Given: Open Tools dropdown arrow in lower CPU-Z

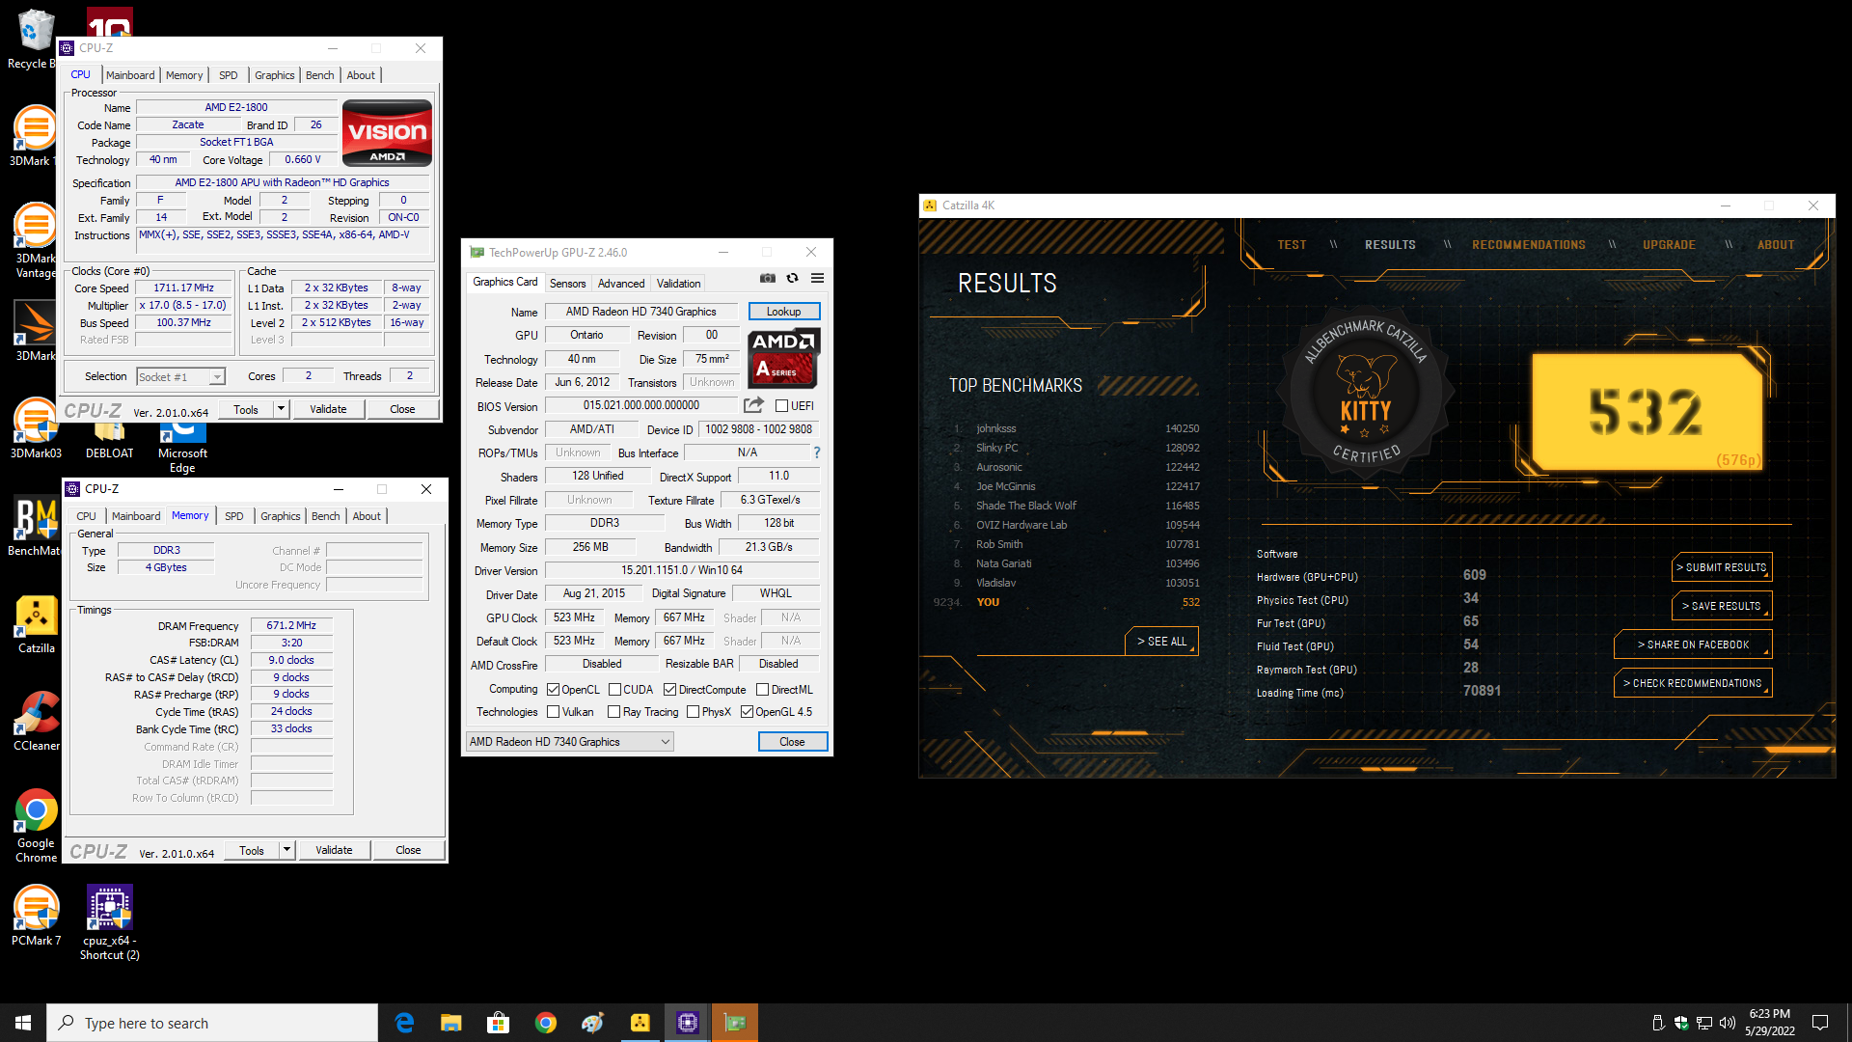Looking at the screenshot, I should [x=286, y=850].
